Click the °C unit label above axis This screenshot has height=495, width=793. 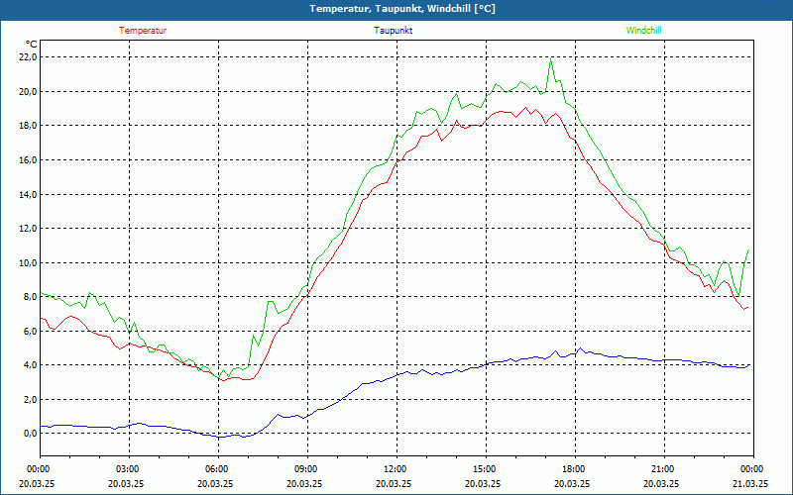[31, 44]
